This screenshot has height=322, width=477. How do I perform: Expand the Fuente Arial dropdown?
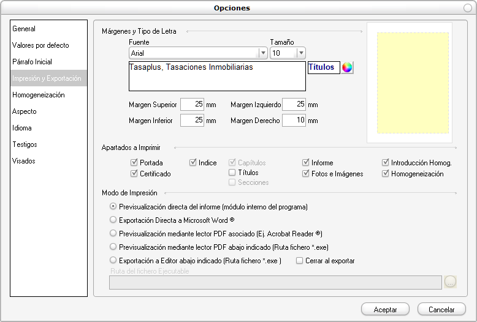coord(263,53)
